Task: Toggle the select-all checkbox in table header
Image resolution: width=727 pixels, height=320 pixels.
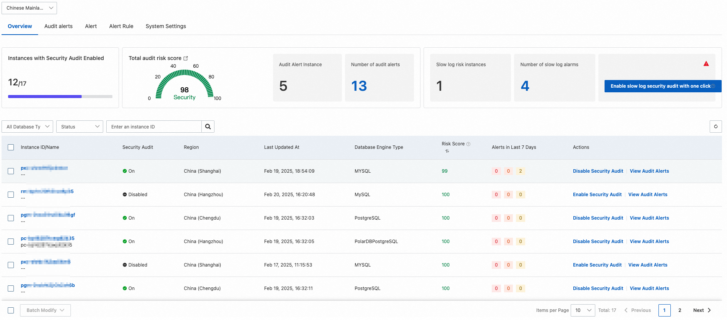Action: point(11,147)
